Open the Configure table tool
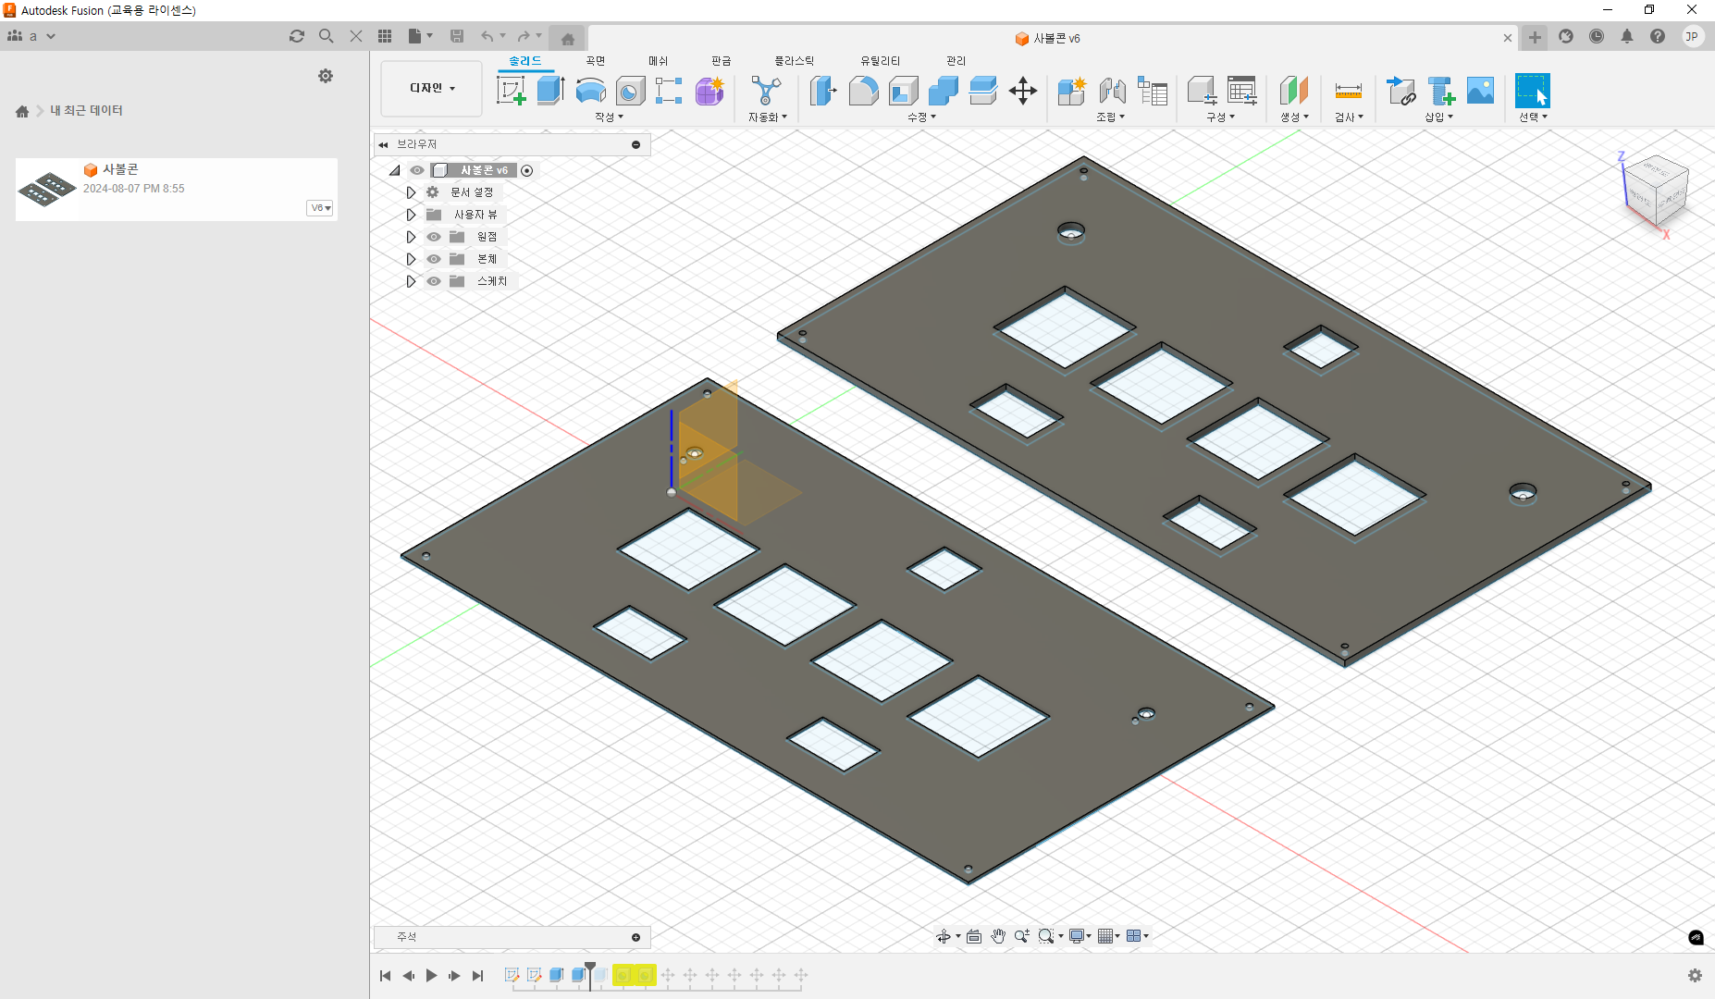Image resolution: width=1715 pixels, height=999 pixels. click(1242, 91)
